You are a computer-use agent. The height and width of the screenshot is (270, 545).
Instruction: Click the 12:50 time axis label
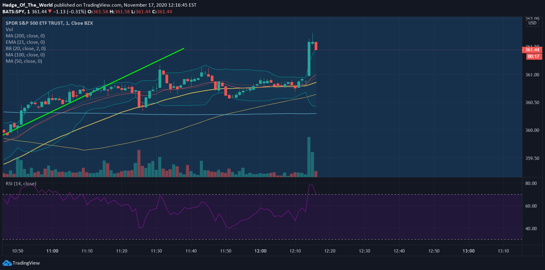point(434,251)
